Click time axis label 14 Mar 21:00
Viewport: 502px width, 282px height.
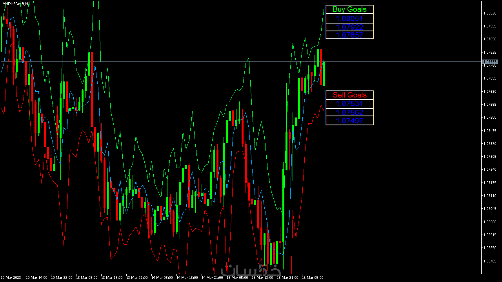click(213, 278)
